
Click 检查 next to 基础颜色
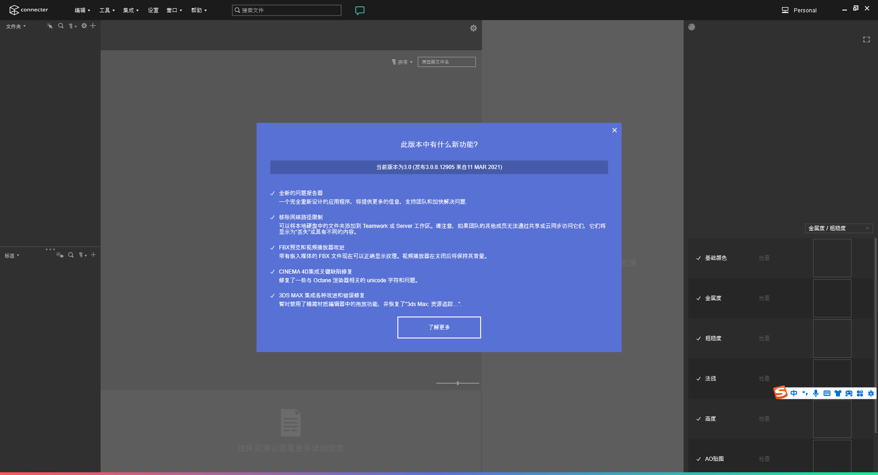[x=764, y=258]
